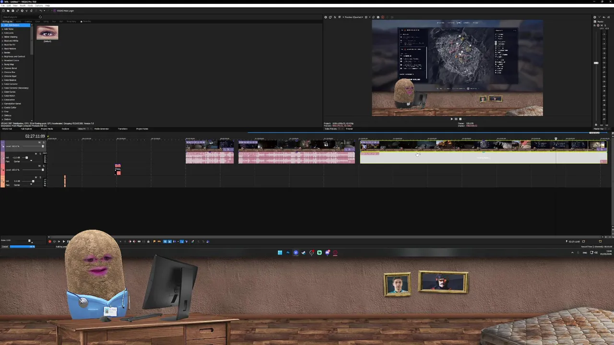Open the File menu

click(x=3, y=5)
